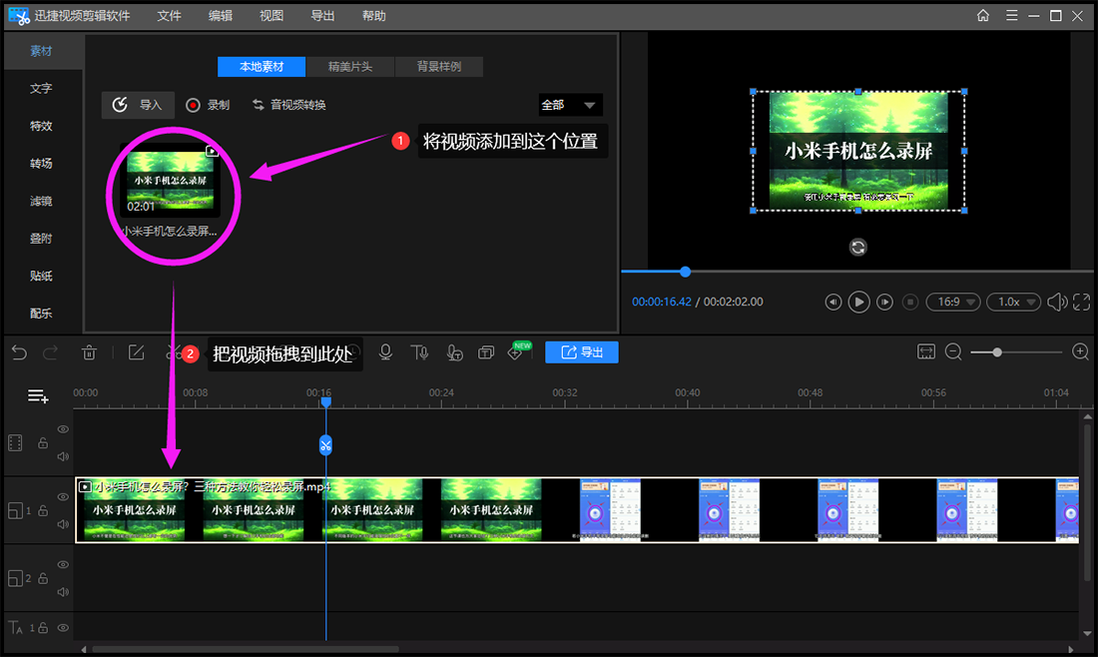Toggle the lock on track 2
This screenshot has height=657, width=1098.
click(42, 579)
